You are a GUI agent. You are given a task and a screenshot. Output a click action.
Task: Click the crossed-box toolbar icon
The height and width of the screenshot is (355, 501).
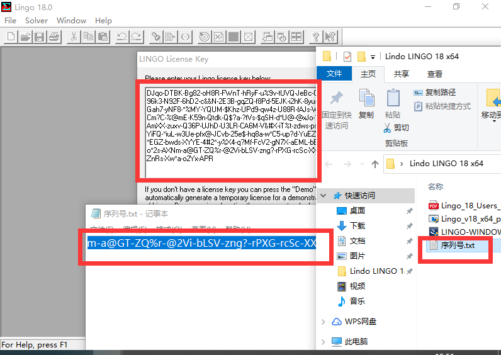coord(248,37)
